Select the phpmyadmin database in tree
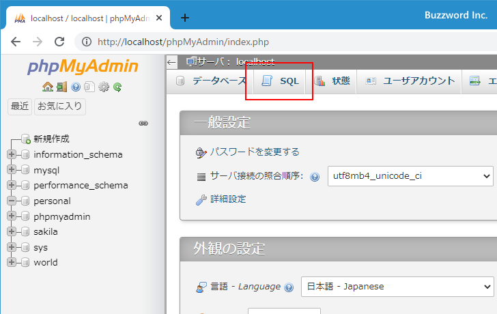 pos(62,216)
